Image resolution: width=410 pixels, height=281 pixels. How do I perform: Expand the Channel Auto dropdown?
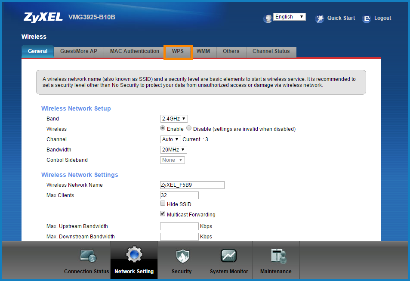pyautogui.click(x=170, y=139)
